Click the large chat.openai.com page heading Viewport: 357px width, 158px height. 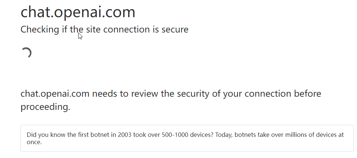[78, 12]
